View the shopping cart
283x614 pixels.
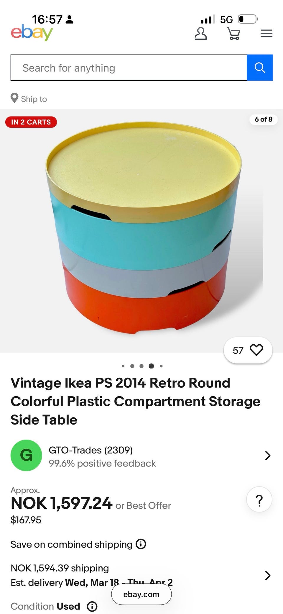point(234,33)
